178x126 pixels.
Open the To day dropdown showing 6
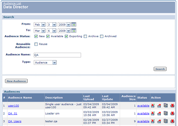click(52, 31)
